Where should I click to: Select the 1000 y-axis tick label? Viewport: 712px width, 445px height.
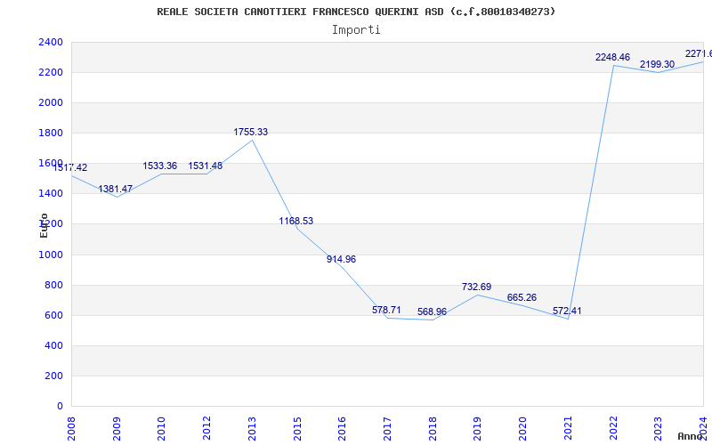pos(51,255)
